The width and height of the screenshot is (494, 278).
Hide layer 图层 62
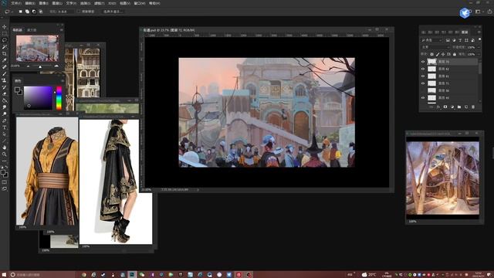pyautogui.click(x=423, y=69)
